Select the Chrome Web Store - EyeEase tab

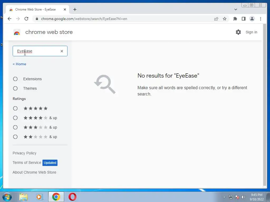pos(37,9)
